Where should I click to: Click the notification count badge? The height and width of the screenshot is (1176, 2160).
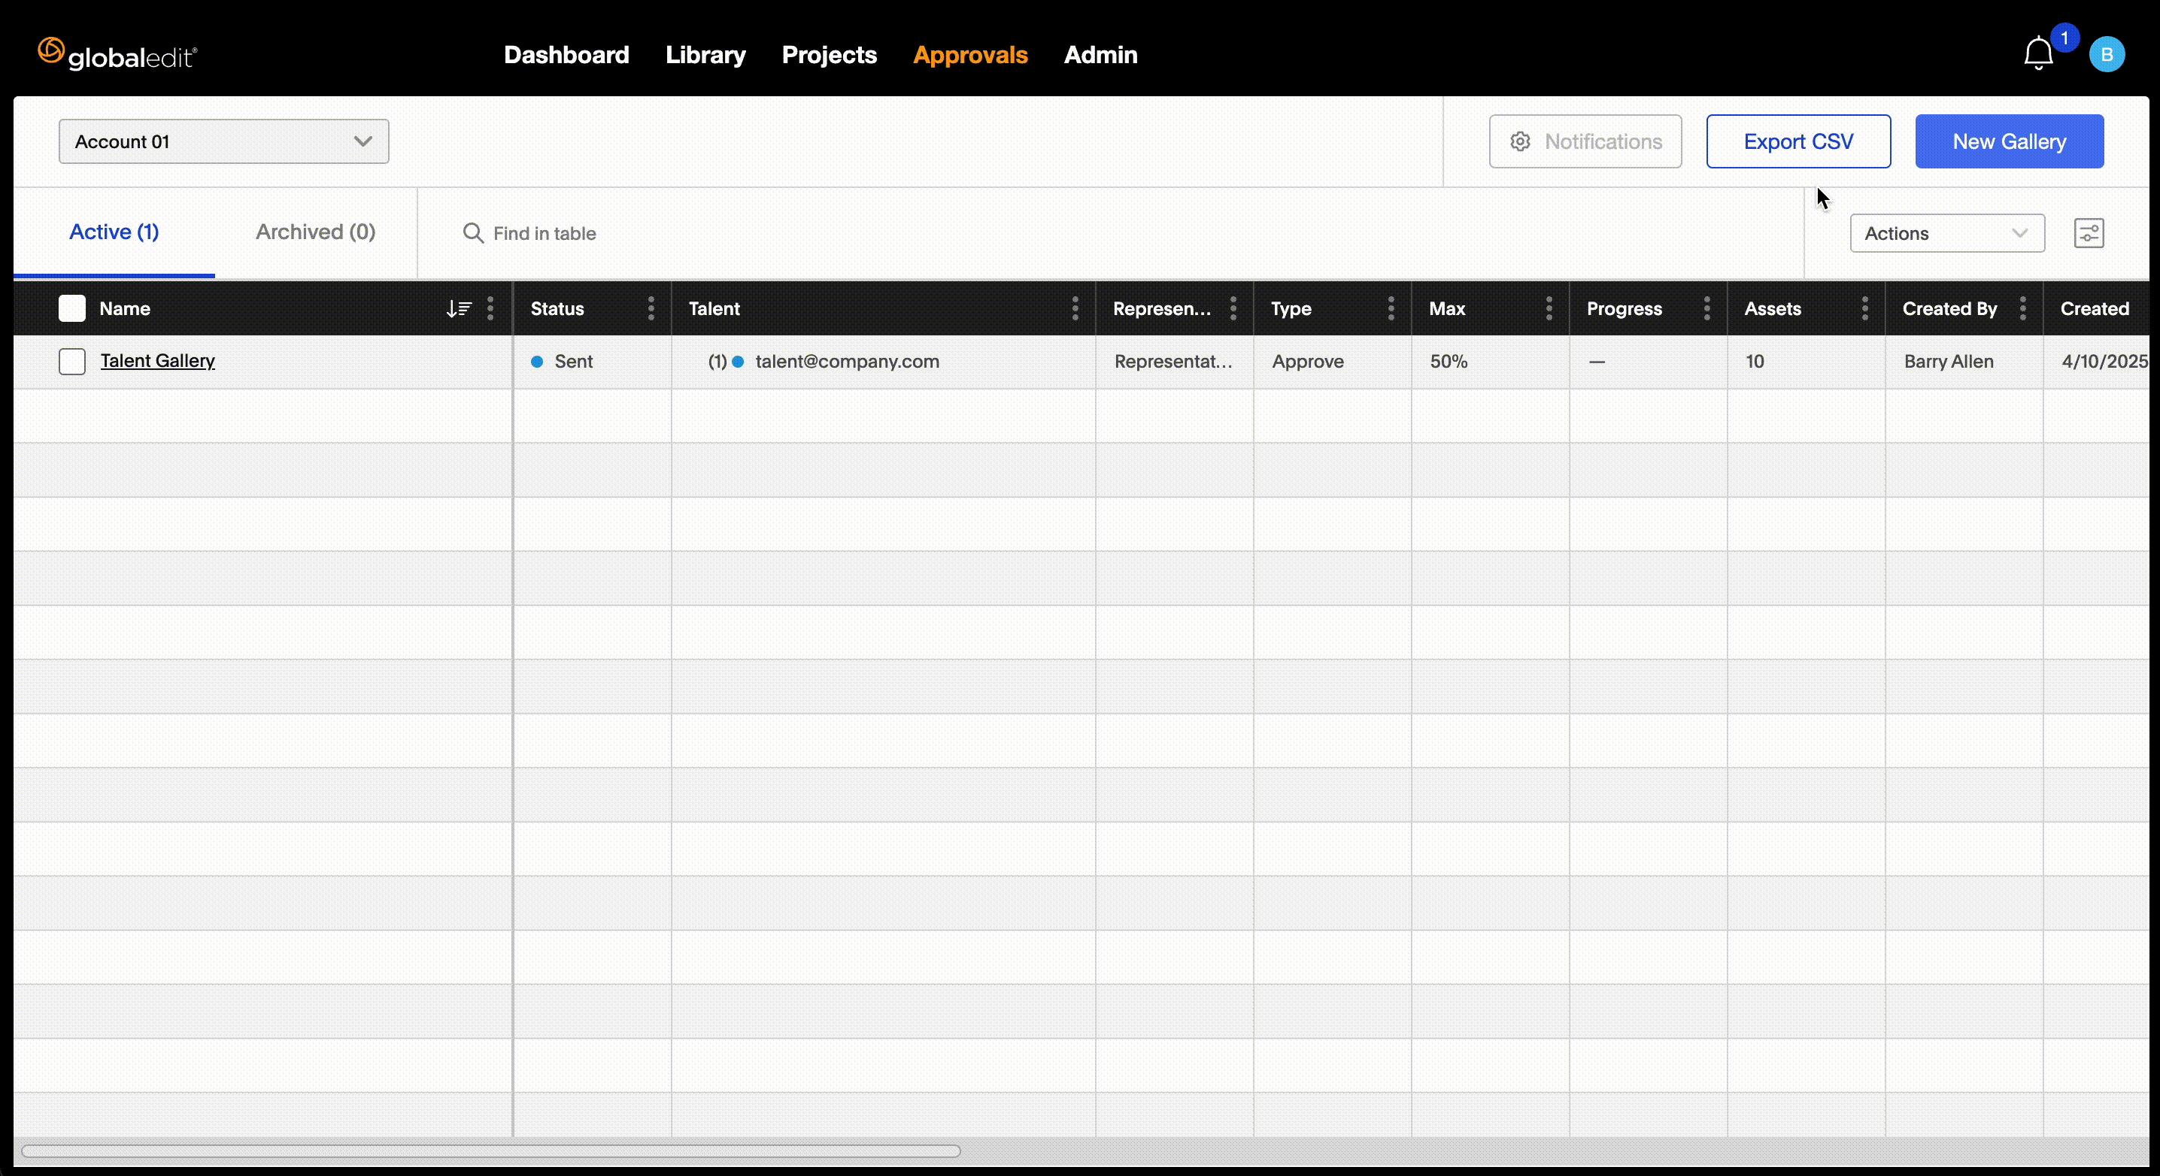pos(2064,38)
